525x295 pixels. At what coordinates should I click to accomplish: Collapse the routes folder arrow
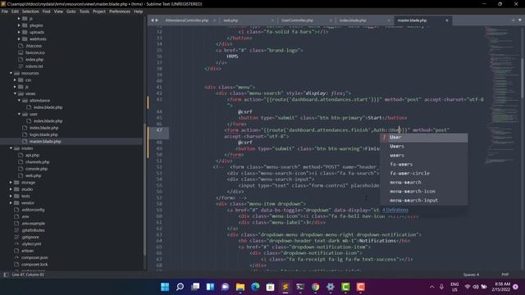click(11, 148)
